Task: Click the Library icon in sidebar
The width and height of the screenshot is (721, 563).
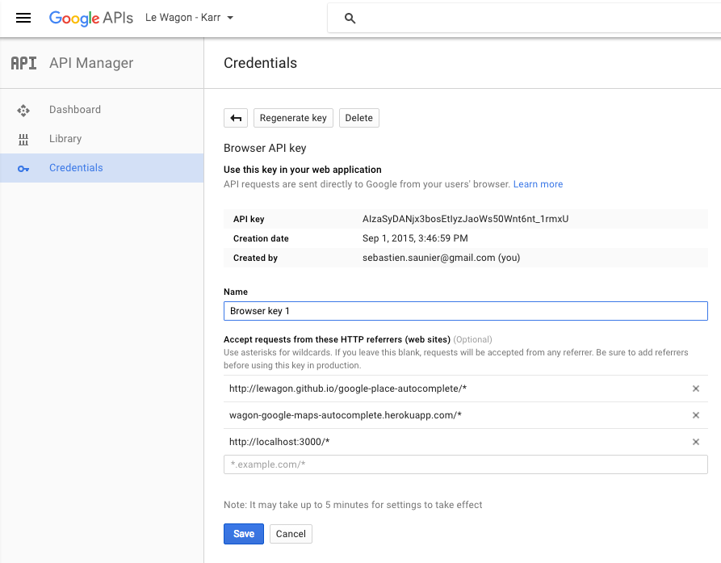Action: point(23,140)
